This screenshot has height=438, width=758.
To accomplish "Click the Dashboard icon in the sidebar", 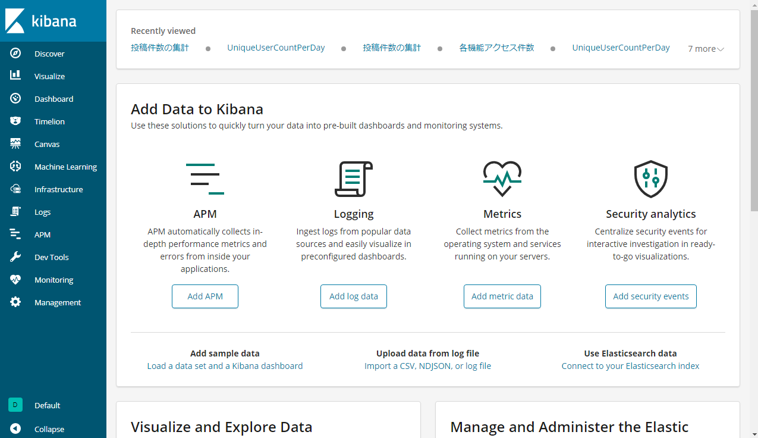I will 15,98.
